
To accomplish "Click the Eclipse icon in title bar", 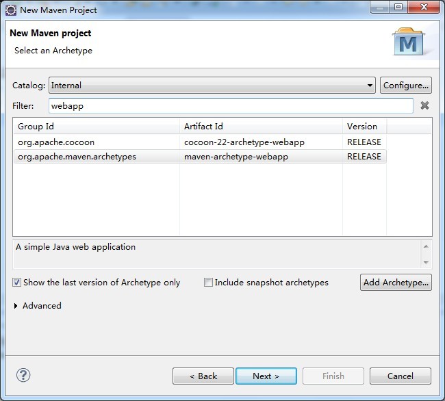I will 11,10.
